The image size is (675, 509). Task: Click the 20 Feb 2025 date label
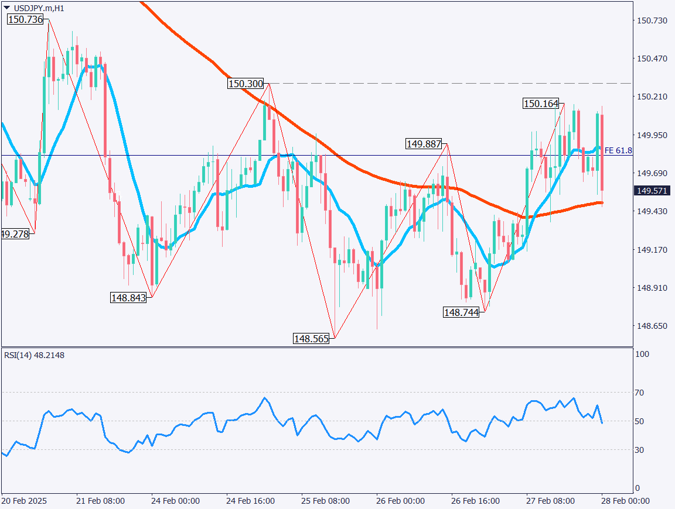(25, 501)
